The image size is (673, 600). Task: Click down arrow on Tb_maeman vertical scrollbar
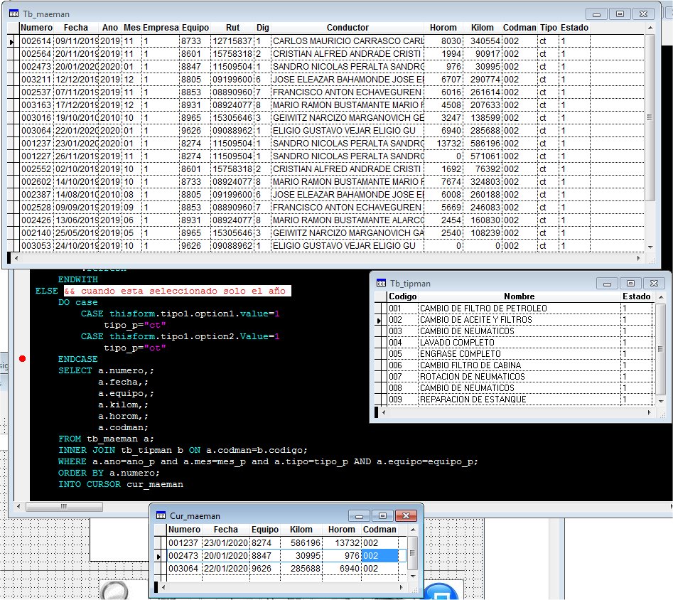(x=650, y=247)
